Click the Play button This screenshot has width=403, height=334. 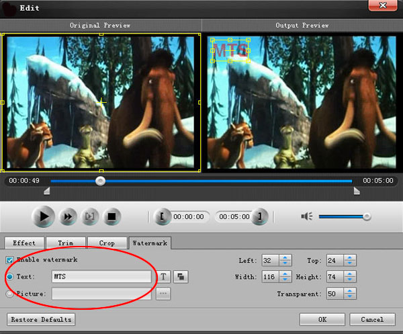tap(43, 216)
